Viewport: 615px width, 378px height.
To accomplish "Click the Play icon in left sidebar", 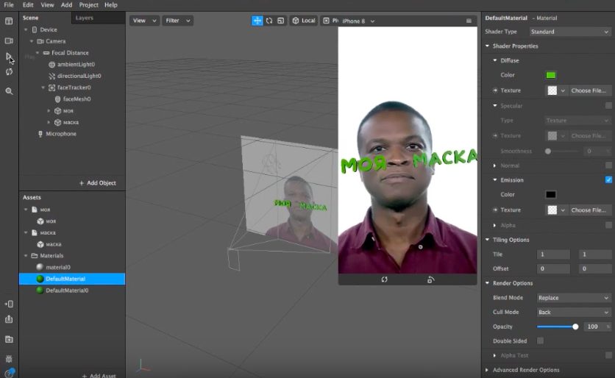I will click(x=9, y=57).
